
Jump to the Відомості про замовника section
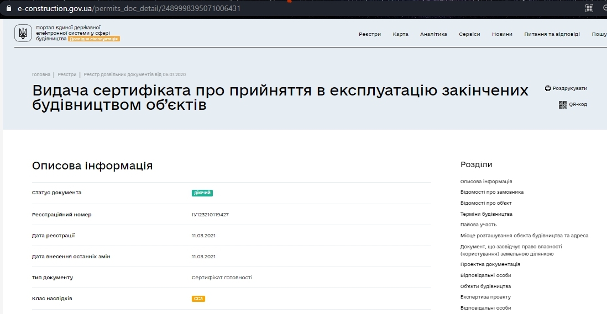tap(491, 192)
